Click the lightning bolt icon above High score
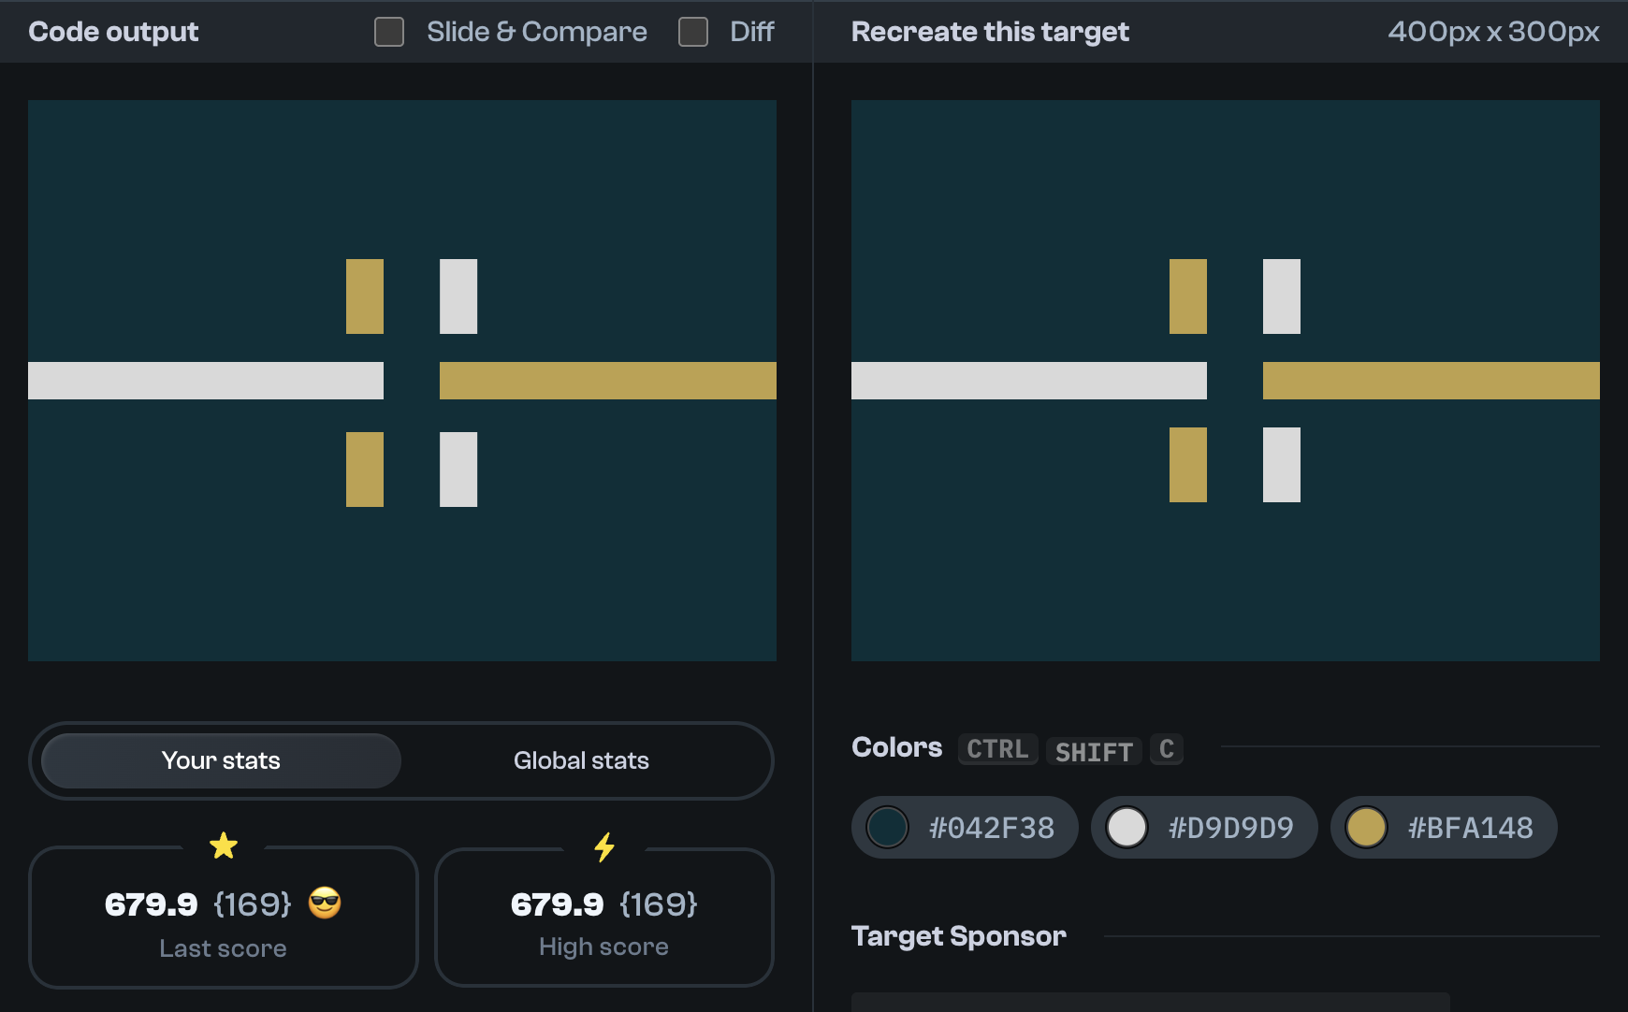Image resolution: width=1628 pixels, height=1012 pixels. (x=604, y=846)
